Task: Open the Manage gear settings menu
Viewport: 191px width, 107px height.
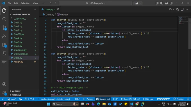Action: pos(4,93)
